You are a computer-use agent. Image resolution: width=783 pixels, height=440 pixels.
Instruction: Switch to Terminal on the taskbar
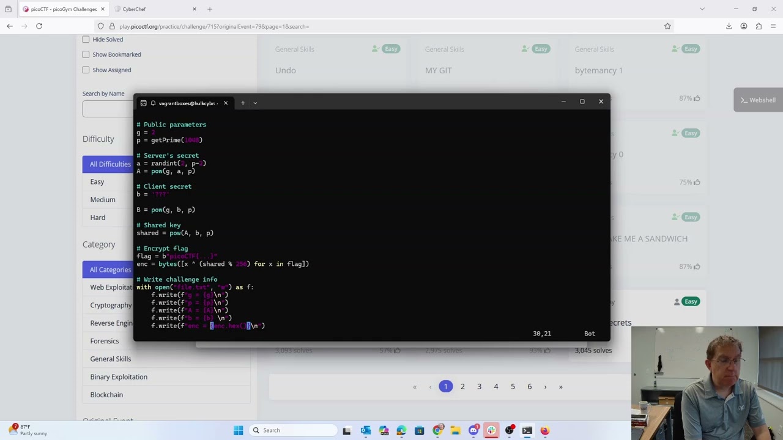(x=527, y=430)
